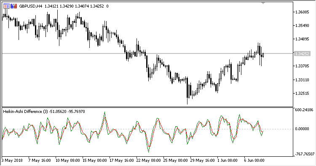The image size is (316, 166).
Task: Click the 6 Jun 00:00 time label
Action: pyautogui.click(x=254, y=161)
